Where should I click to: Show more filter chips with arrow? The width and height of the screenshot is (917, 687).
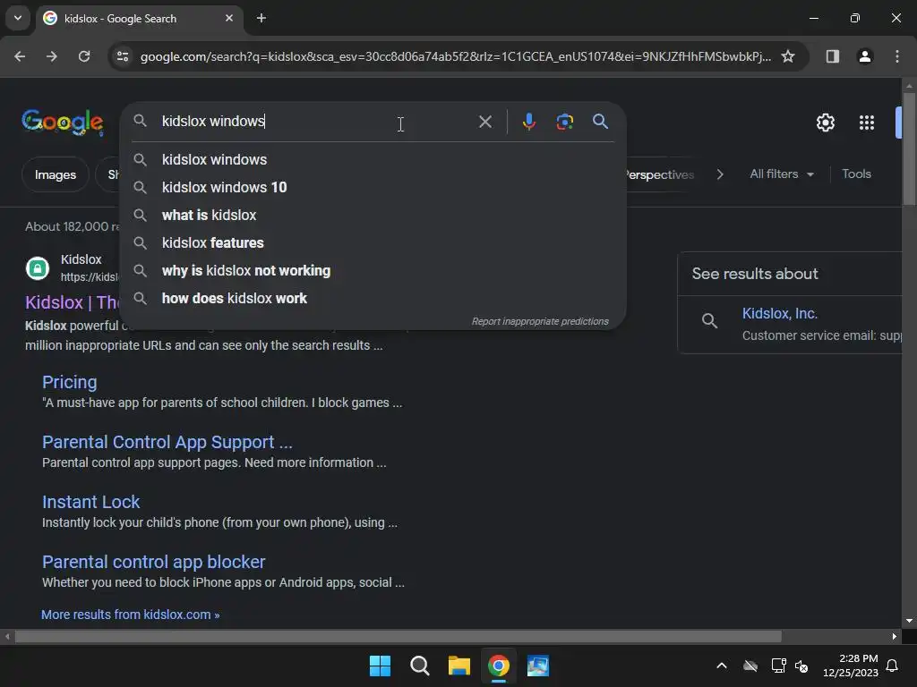[x=720, y=174]
